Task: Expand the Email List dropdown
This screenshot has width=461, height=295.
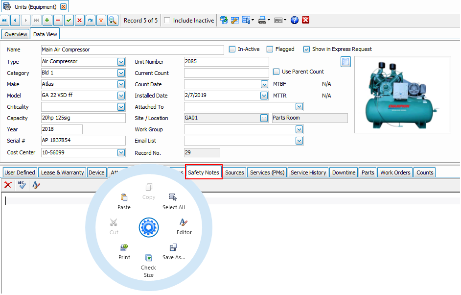Action: pyautogui.click(x=300, y=141)
